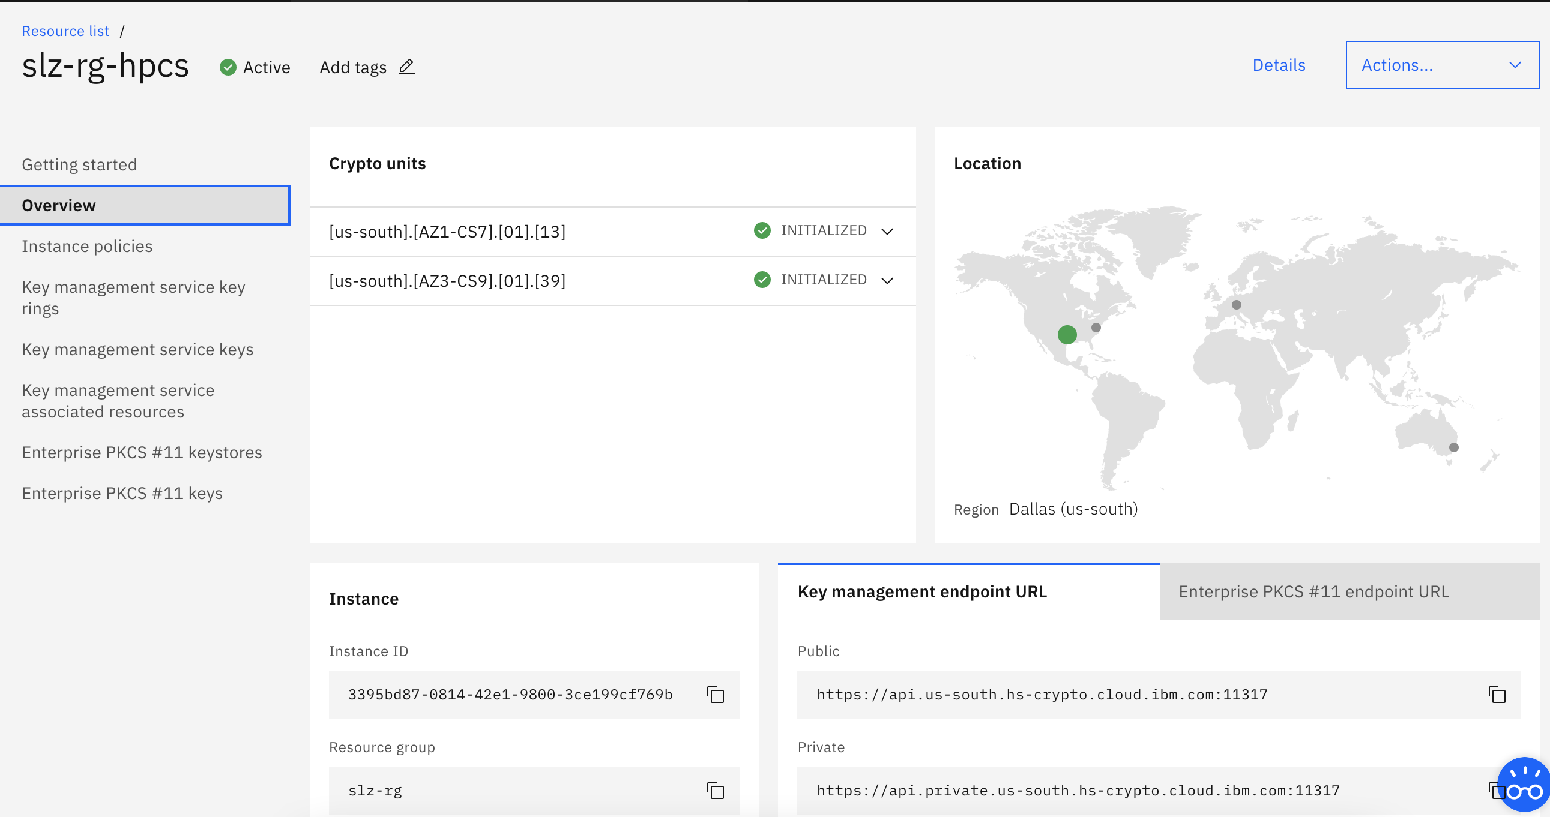
Task: Click the green Dallas location dot on map
Action: click(1067, 334)
